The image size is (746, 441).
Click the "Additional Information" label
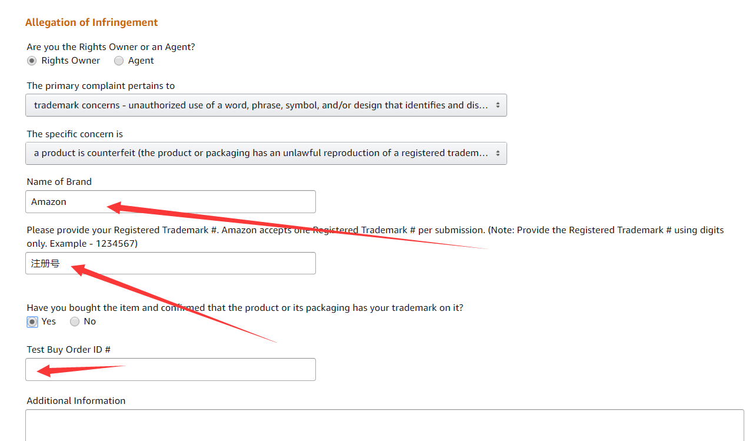[x=76, y=400]
